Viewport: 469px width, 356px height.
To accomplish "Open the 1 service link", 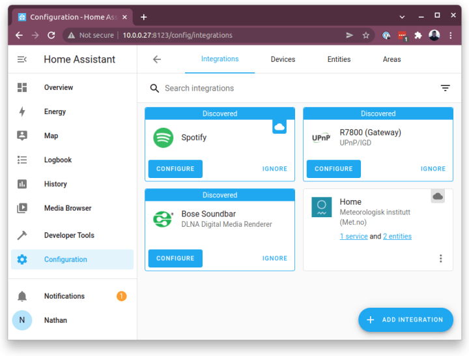I will pos(354,236).
